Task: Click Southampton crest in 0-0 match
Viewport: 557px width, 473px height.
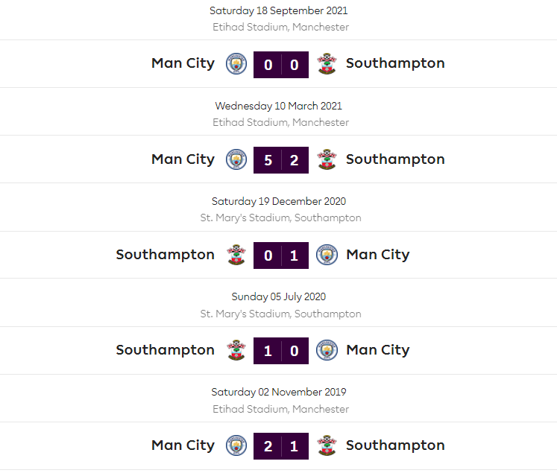Action: 327,64
